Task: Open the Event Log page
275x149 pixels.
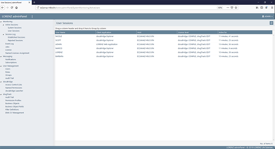Action: [9, 44]
